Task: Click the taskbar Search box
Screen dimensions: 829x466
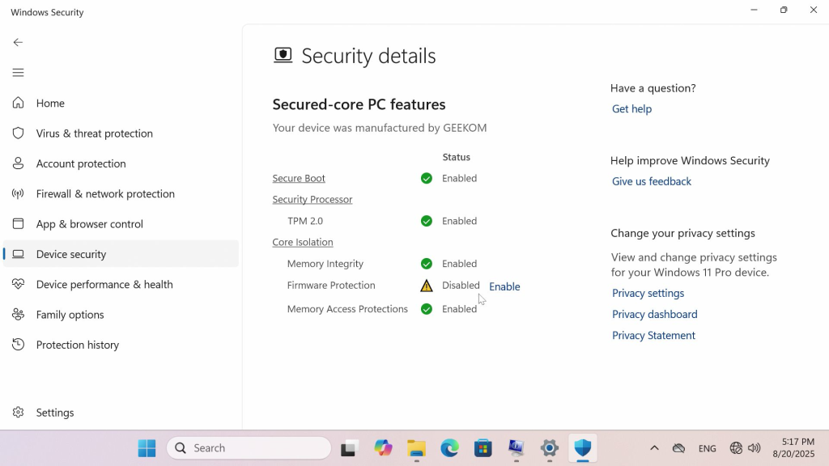Action: point(249,448)
